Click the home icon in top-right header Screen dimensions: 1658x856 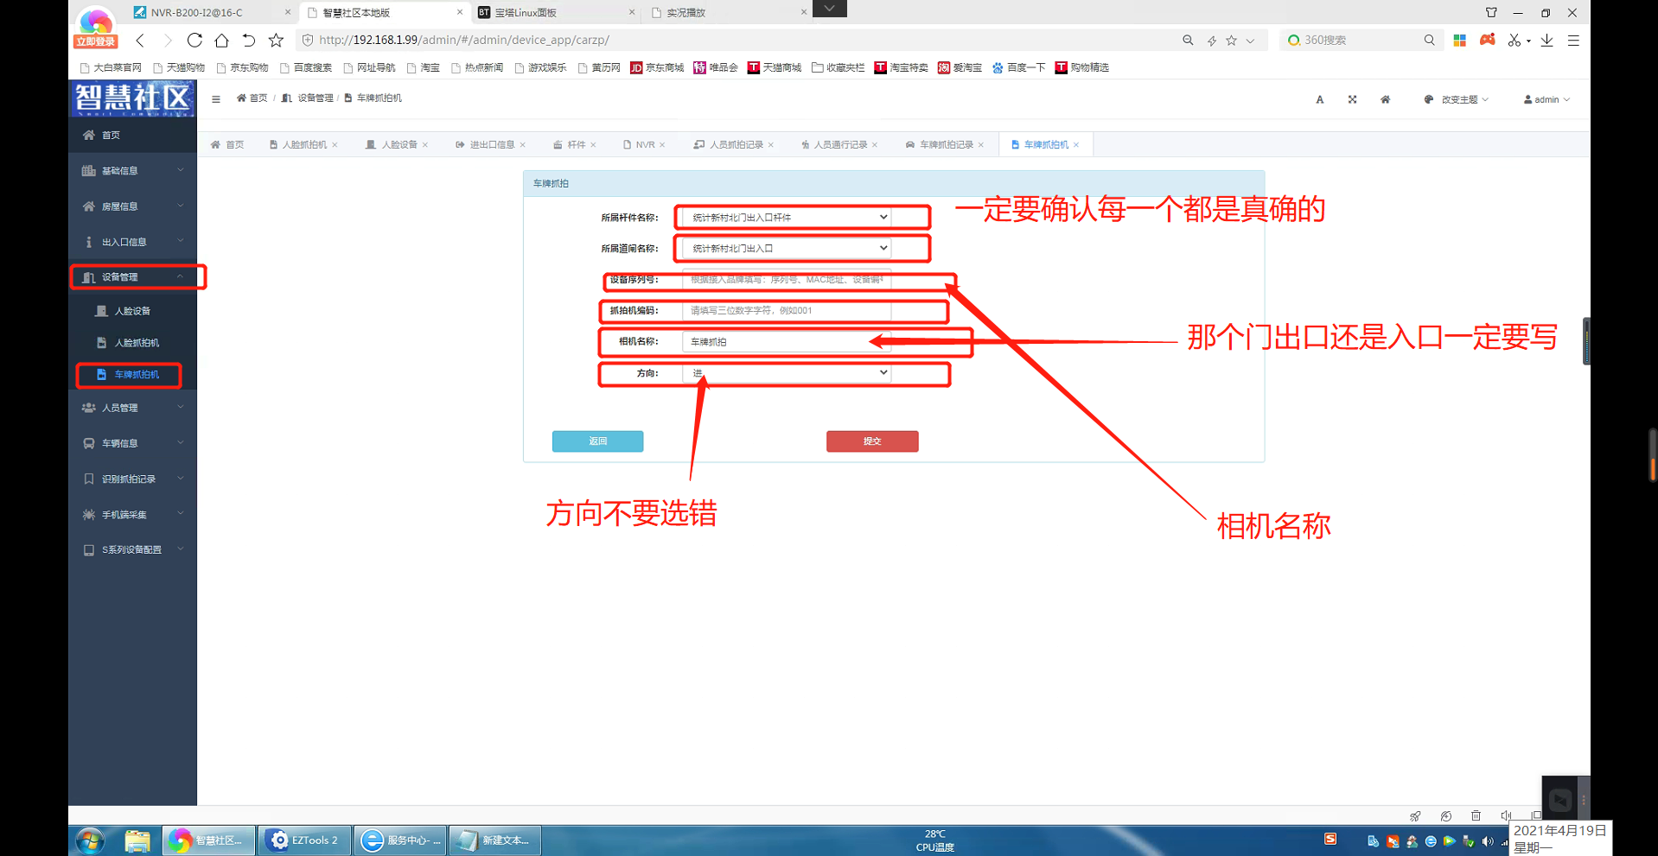(1385, 99)
